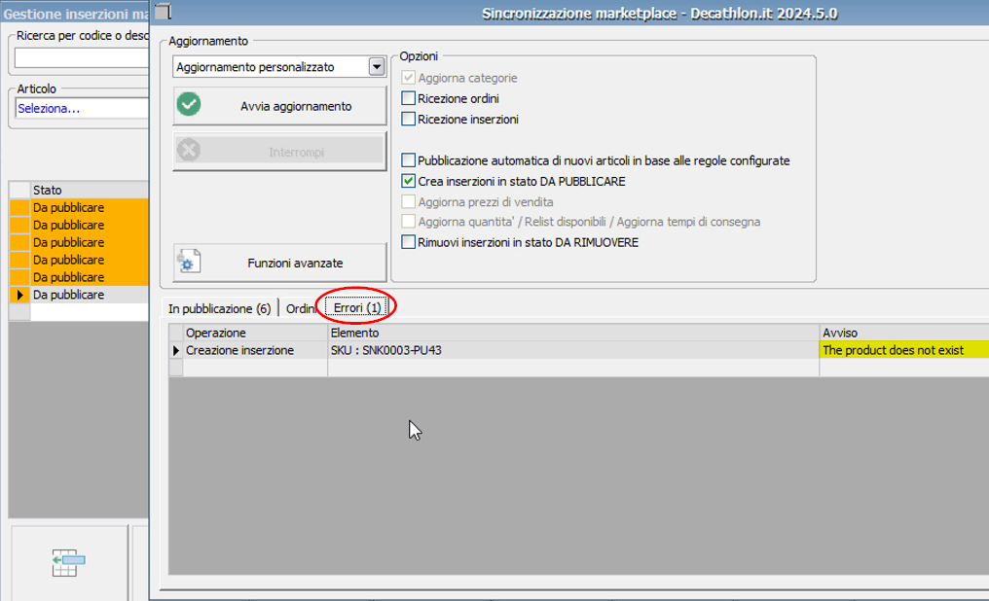The image size is (989, 601).
Task: Open the Aggiornamento personalizzato dropdown arrow
Action: 377,67
